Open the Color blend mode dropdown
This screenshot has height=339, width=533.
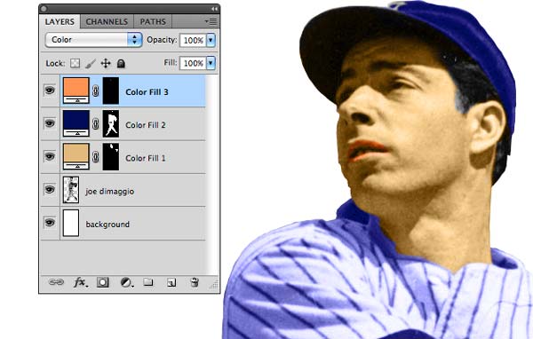coord(93,40)
